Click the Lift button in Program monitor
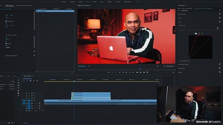The height and width of the screenshot is (125, 223). [137, 73]
